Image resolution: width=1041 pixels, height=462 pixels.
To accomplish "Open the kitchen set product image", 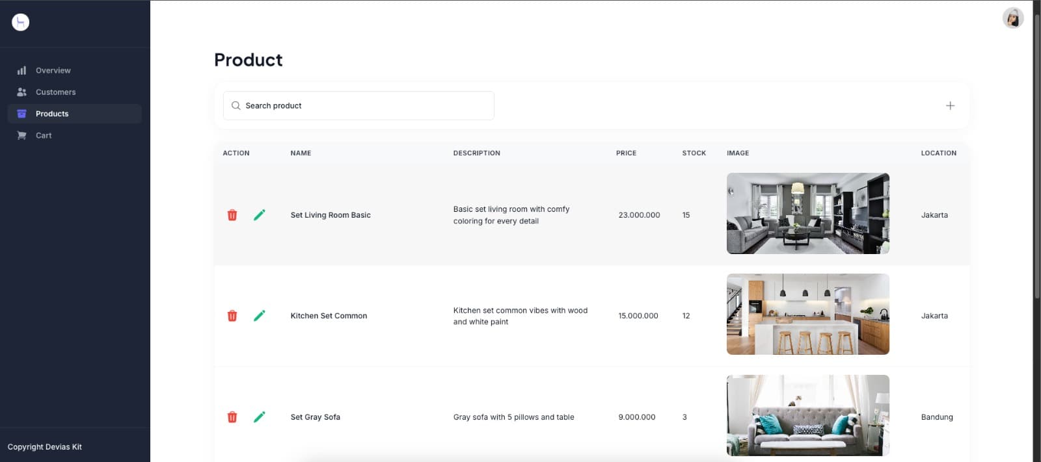I will (808, 314).
